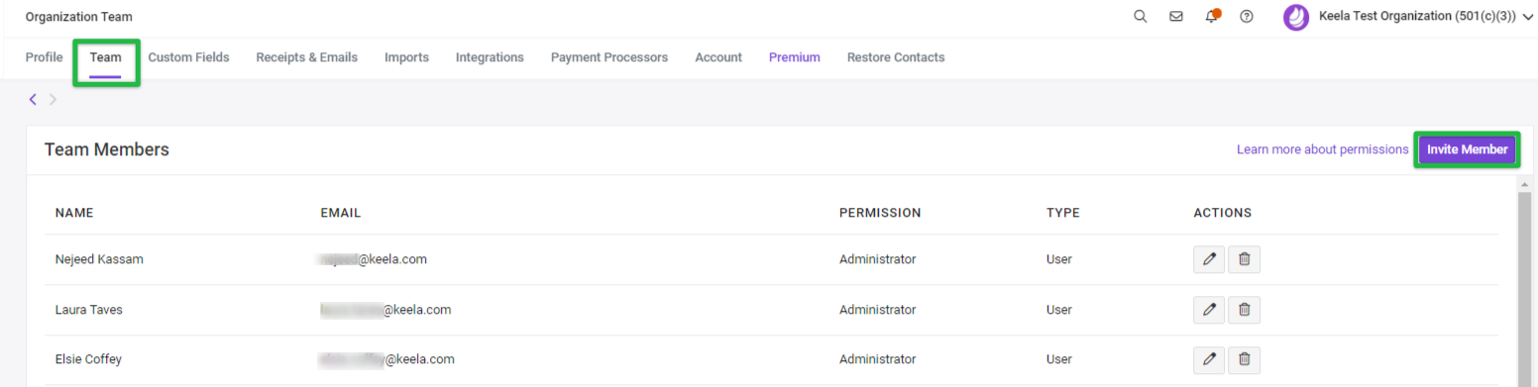The width and height of the screenshot is (1538, 387).
Task: Go back with the left chevron arrow
Action: point(33,99)
